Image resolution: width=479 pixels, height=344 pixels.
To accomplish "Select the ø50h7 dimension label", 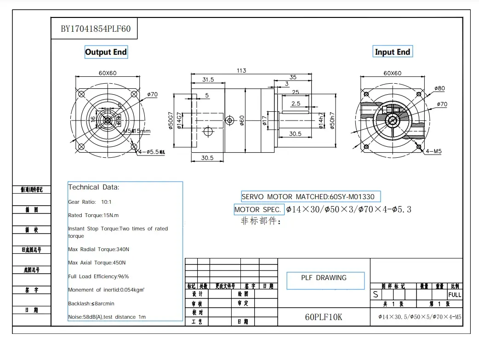I will (x=332, y=120).
